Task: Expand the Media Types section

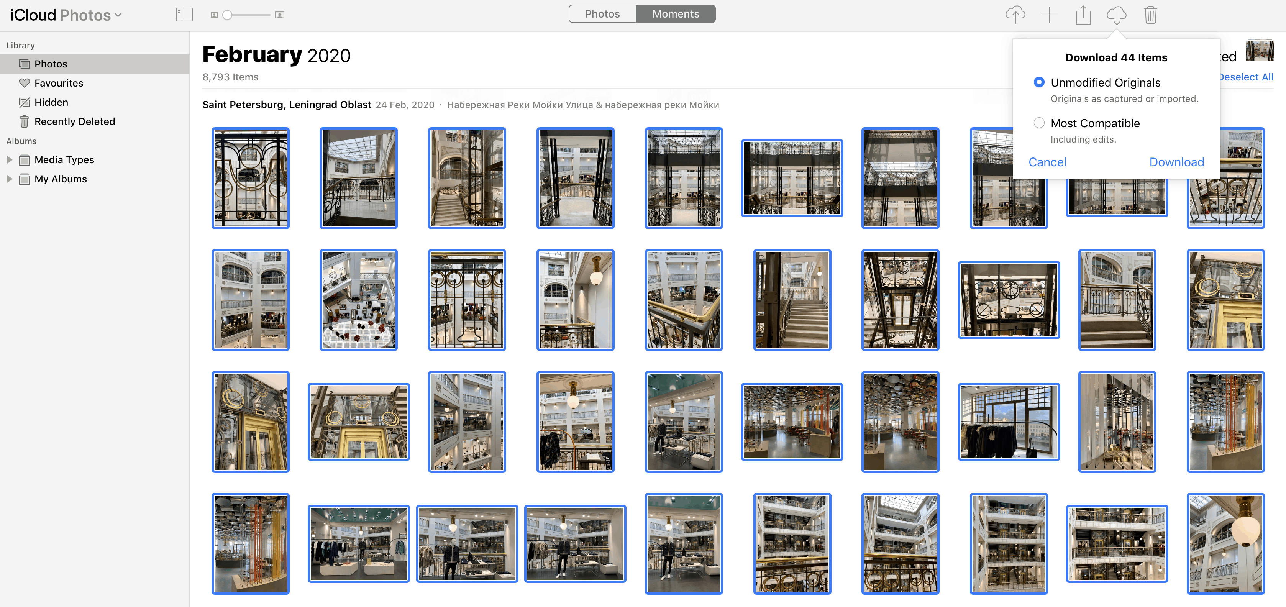Action: [10, 160]
